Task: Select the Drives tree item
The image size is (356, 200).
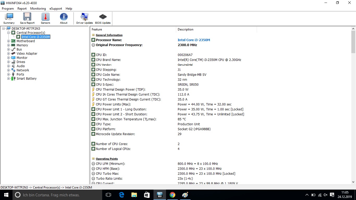Action: tap(21, 62)
